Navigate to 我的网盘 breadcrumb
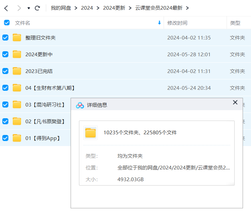 click(61, 8)
